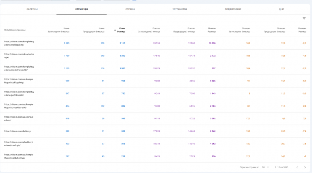The width and height of the screenshot is (312, 173).
Task: Go to previous results page arrow
Action: pyautogui.click(x=297, y=167)
